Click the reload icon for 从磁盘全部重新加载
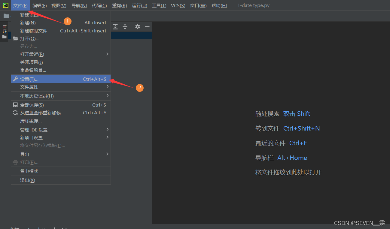This screenshot has height=229, width=390. tap(15, 113)
